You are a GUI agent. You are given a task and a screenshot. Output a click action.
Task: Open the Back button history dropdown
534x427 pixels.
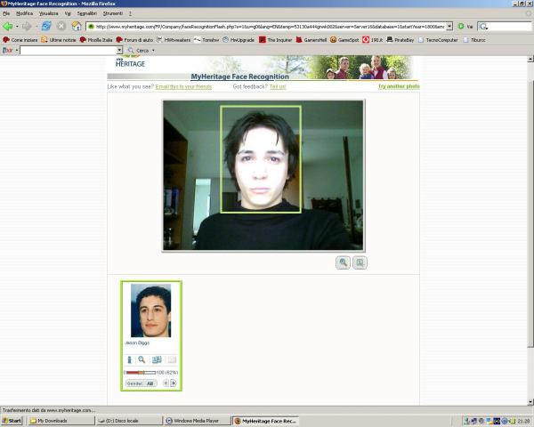17,26
